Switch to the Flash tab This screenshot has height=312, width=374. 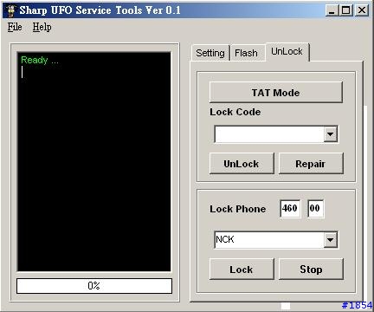[247, 53]
